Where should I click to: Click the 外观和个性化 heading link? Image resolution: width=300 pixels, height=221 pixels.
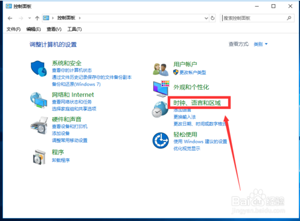(x=191, y=87)
